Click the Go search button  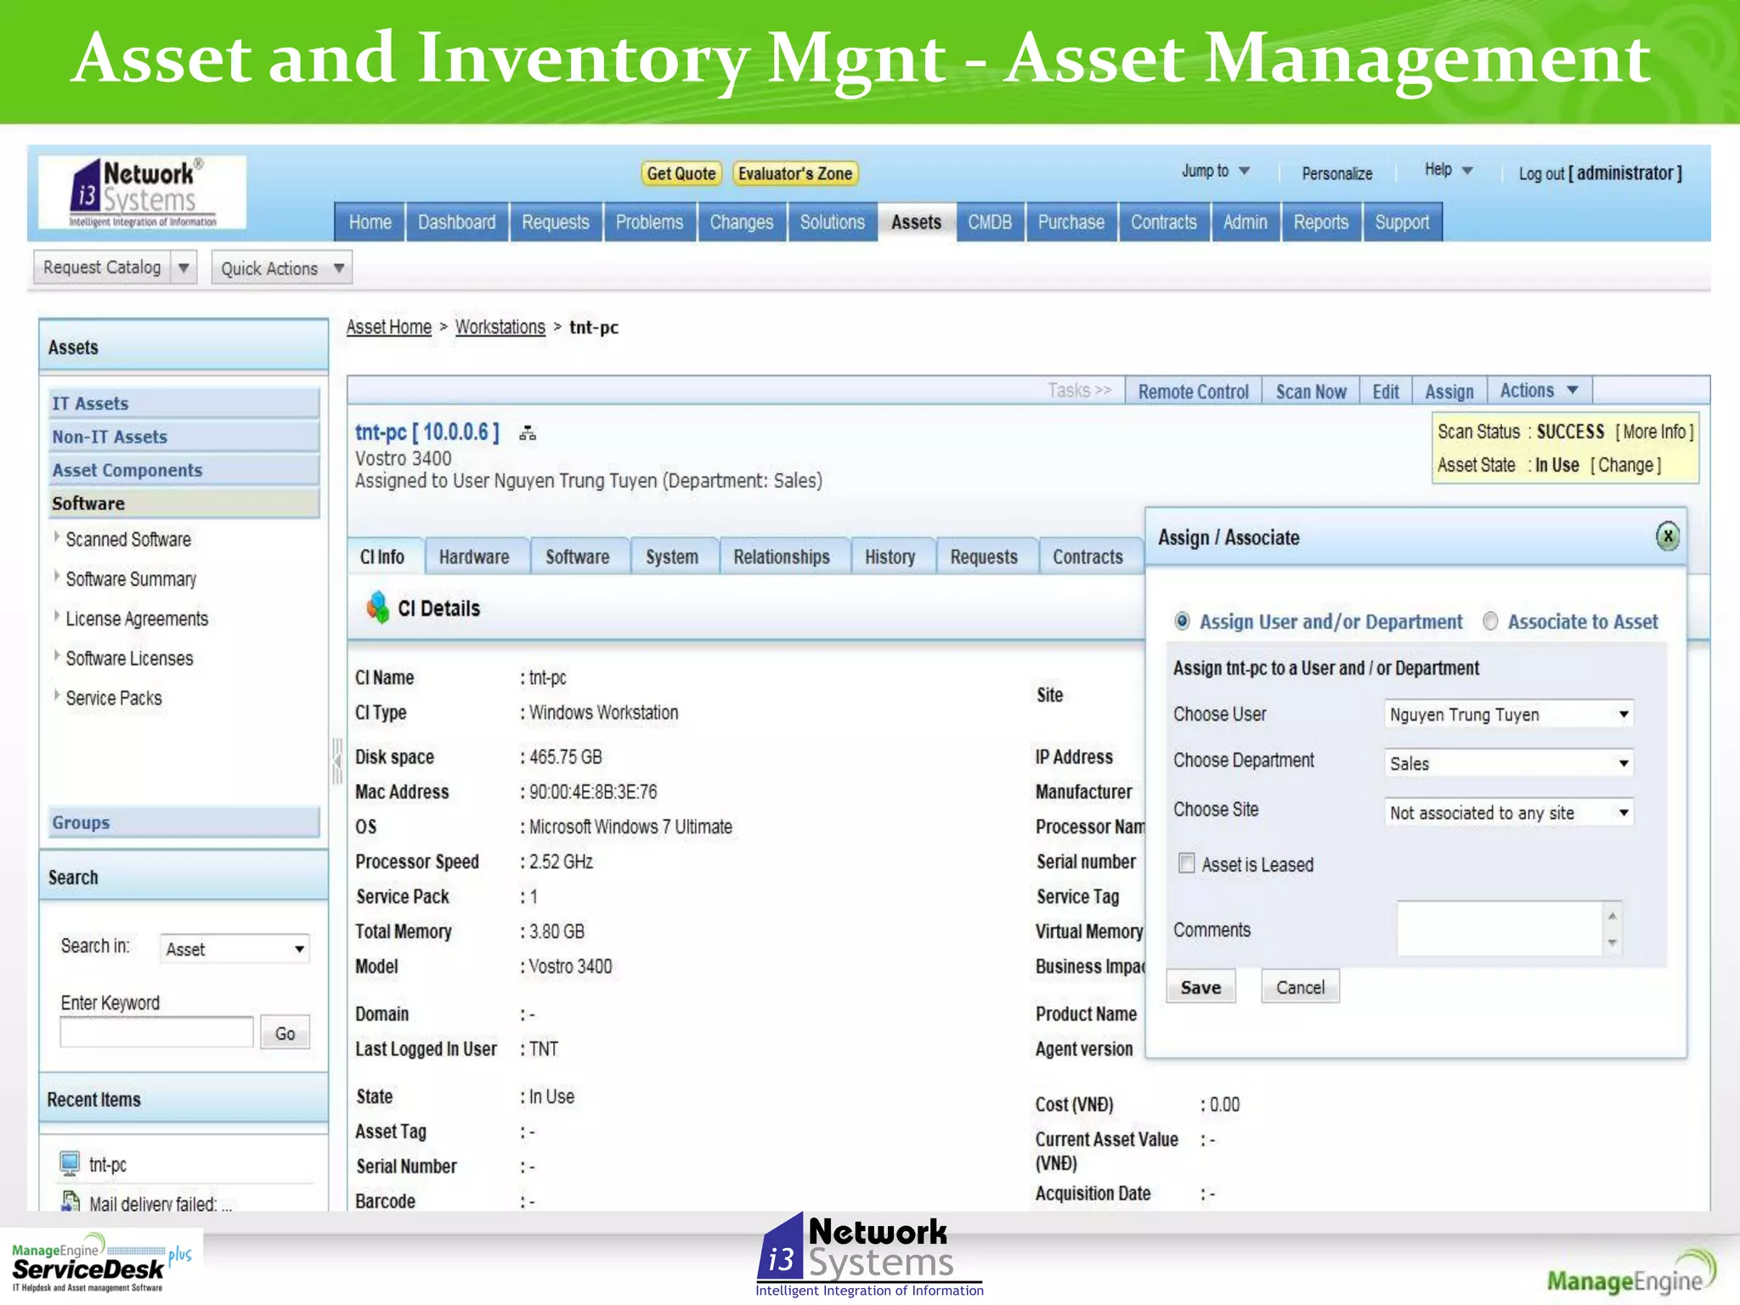point(285,1033)
